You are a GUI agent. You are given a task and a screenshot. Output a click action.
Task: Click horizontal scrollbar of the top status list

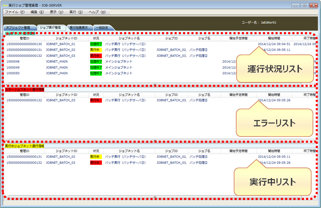(x=154, y=84)
